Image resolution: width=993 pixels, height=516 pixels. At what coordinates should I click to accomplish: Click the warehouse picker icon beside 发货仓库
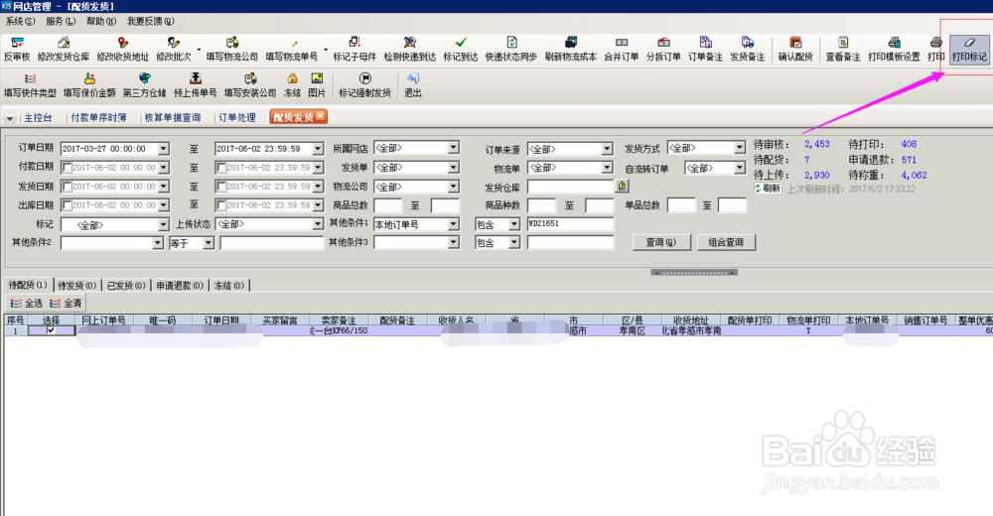pyautogui.click(x=622, y=187)
